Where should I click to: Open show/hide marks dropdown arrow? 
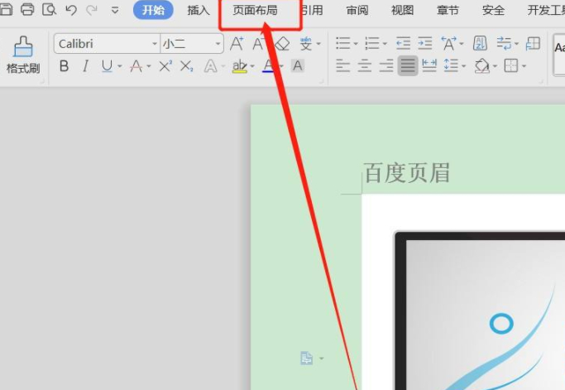pos(517,44)
